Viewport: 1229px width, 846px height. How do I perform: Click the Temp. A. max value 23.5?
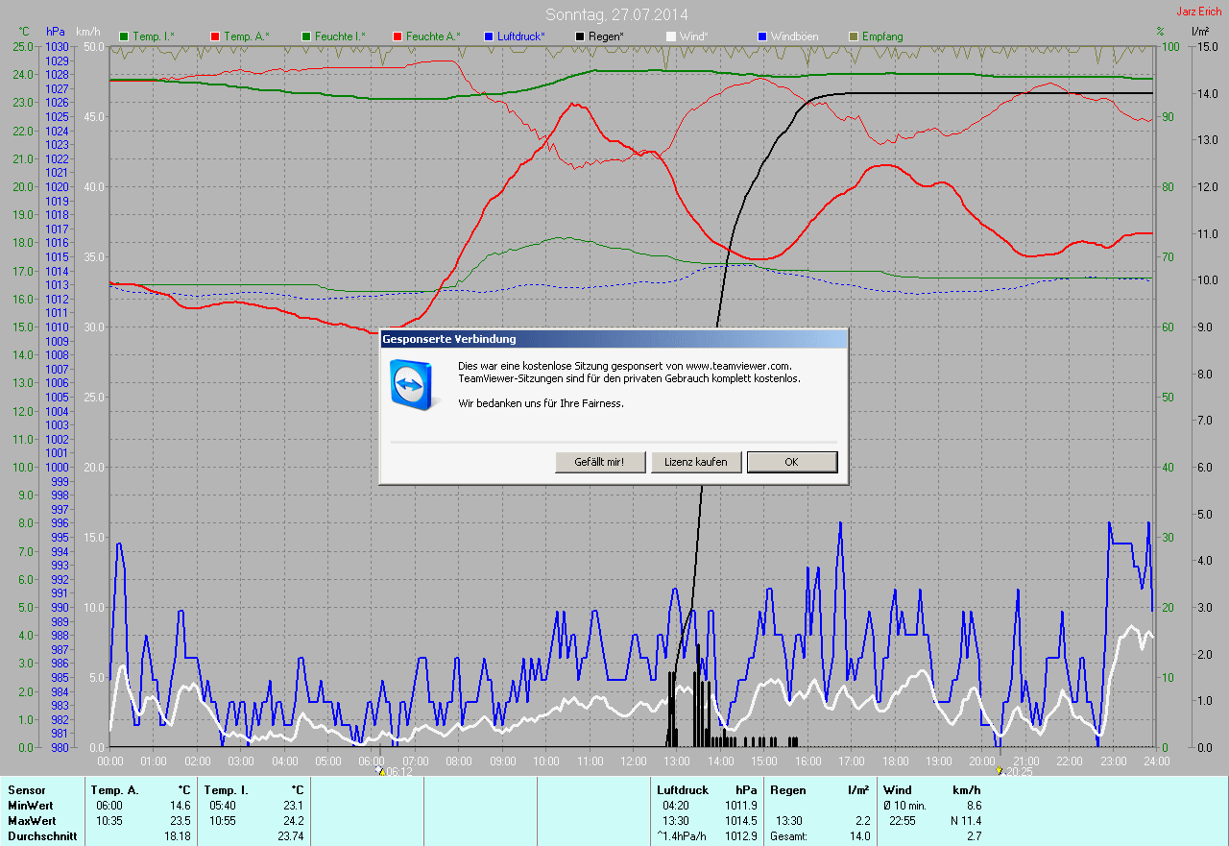pos(181,821)
